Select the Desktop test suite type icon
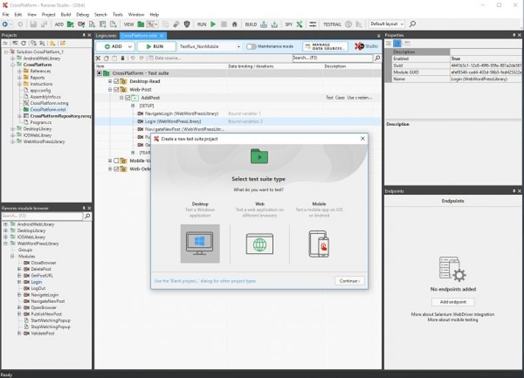 pyautogui.click(x=199, y=244)
